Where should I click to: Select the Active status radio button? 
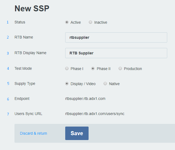tap(67, 22)
